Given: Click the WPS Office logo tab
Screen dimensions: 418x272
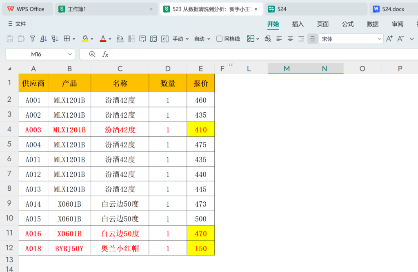Looking at the screenshot, I should 27,9.
